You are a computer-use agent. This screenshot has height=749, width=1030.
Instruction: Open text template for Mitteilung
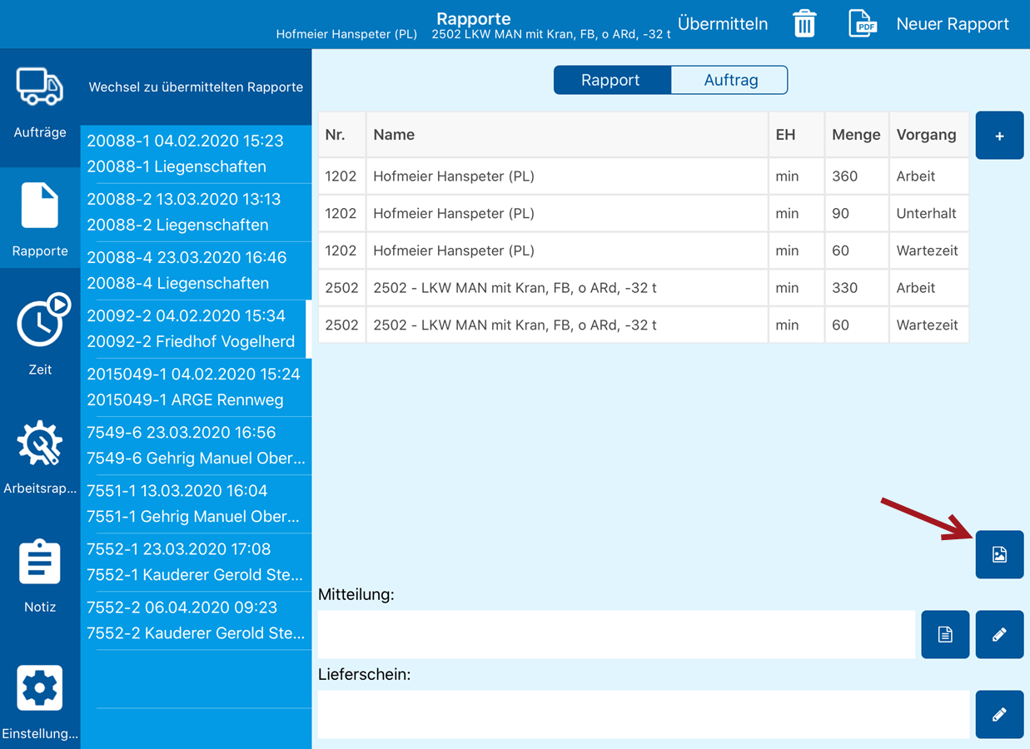945,635
